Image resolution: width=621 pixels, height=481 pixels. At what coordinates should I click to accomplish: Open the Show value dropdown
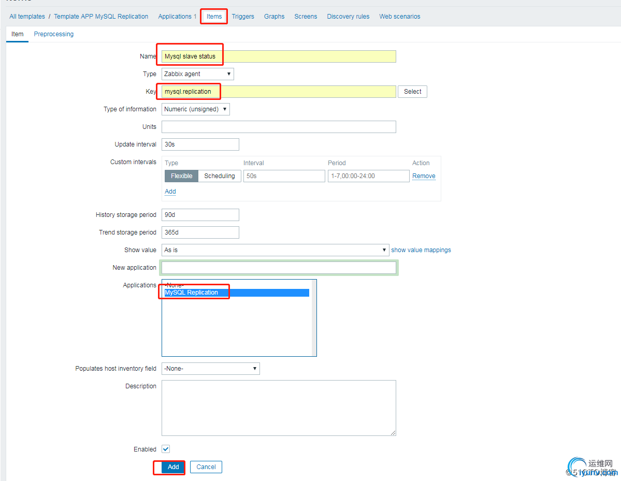pos(275,250)
